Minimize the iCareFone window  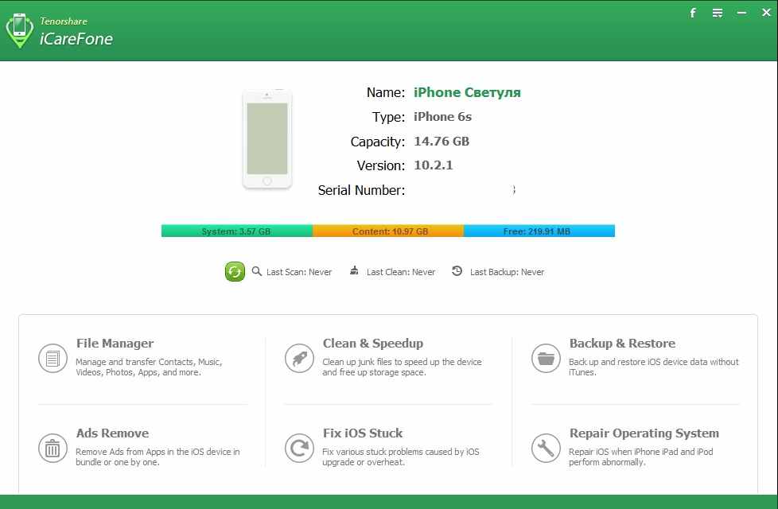pos(741,13)
